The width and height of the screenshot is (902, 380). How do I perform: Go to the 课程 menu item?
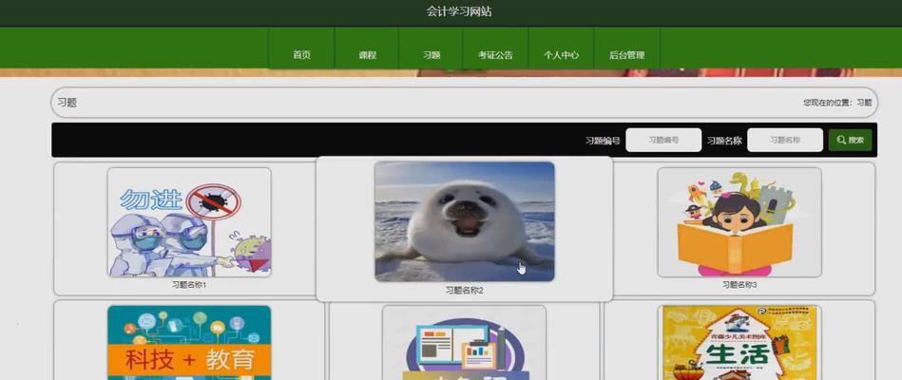pyautogui.click(x=367, y=55)
